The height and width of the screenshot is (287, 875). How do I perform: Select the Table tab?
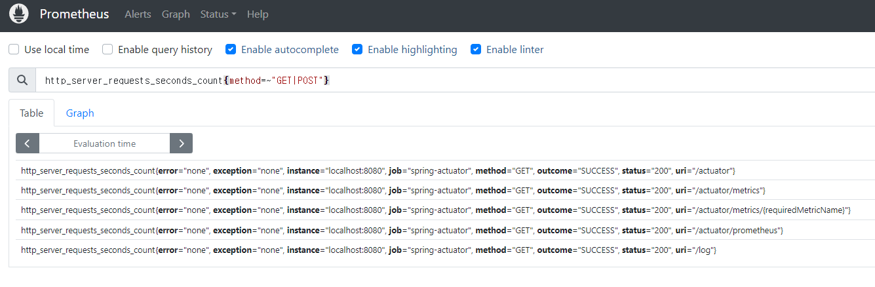pos(31,113)
